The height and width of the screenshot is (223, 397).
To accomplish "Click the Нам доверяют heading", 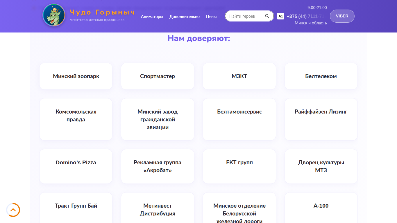I will pyautogui.click(x=199, y=38).
